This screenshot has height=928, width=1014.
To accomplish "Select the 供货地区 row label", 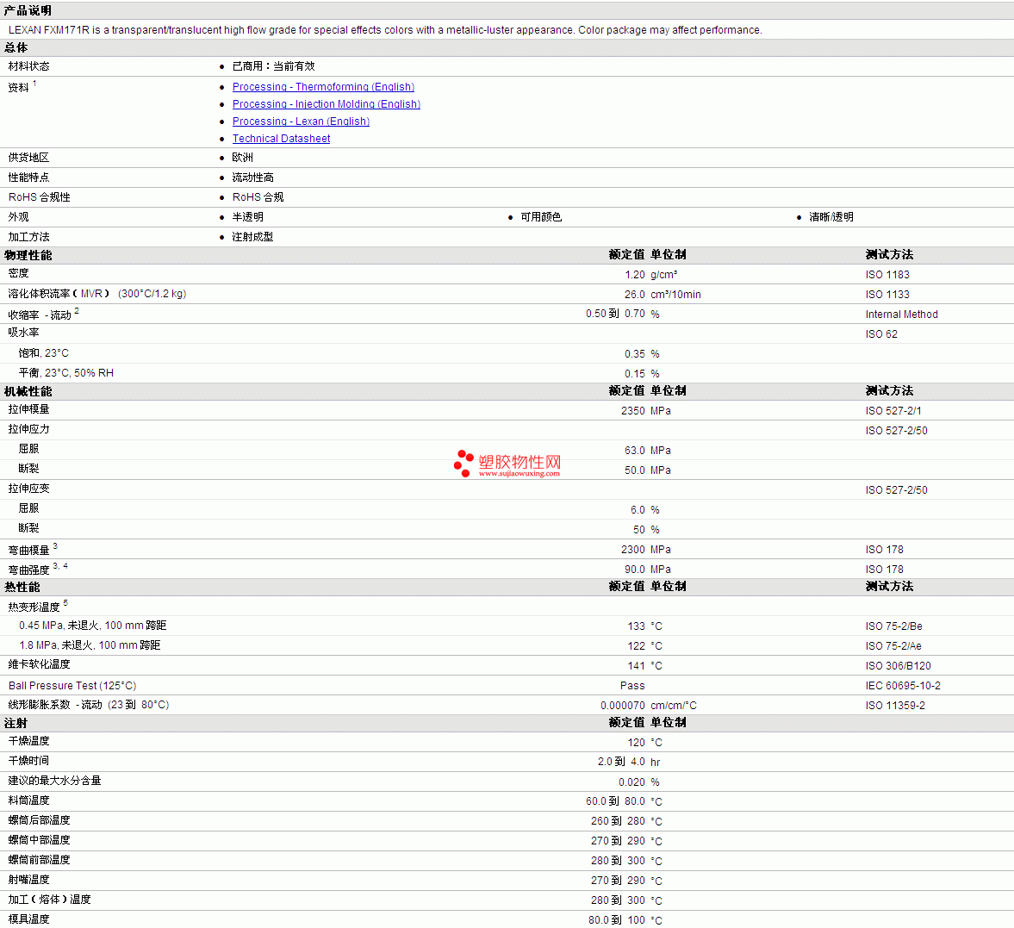I will (28, 157).
